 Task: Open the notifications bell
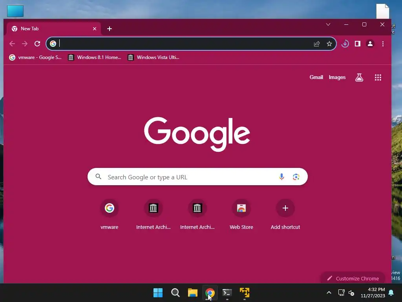tap(391, 293)
